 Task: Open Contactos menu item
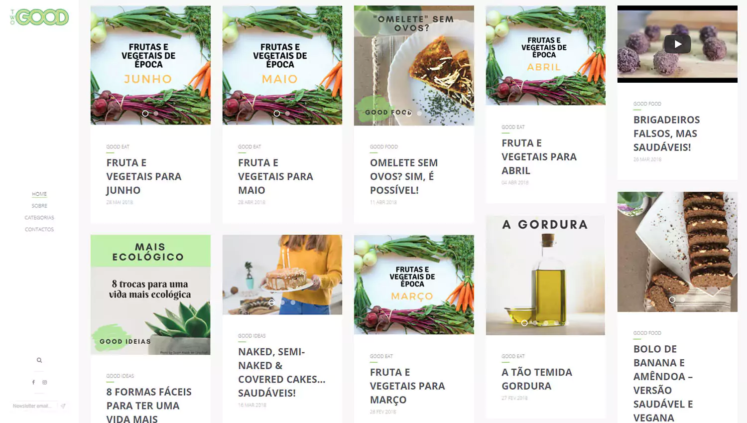point(39,230)
